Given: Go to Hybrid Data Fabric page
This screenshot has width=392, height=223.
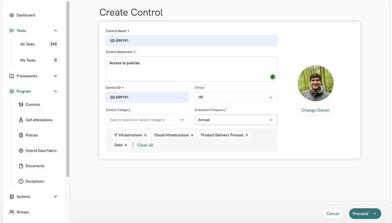Looking at the screenshot, I should coord(41,151).
